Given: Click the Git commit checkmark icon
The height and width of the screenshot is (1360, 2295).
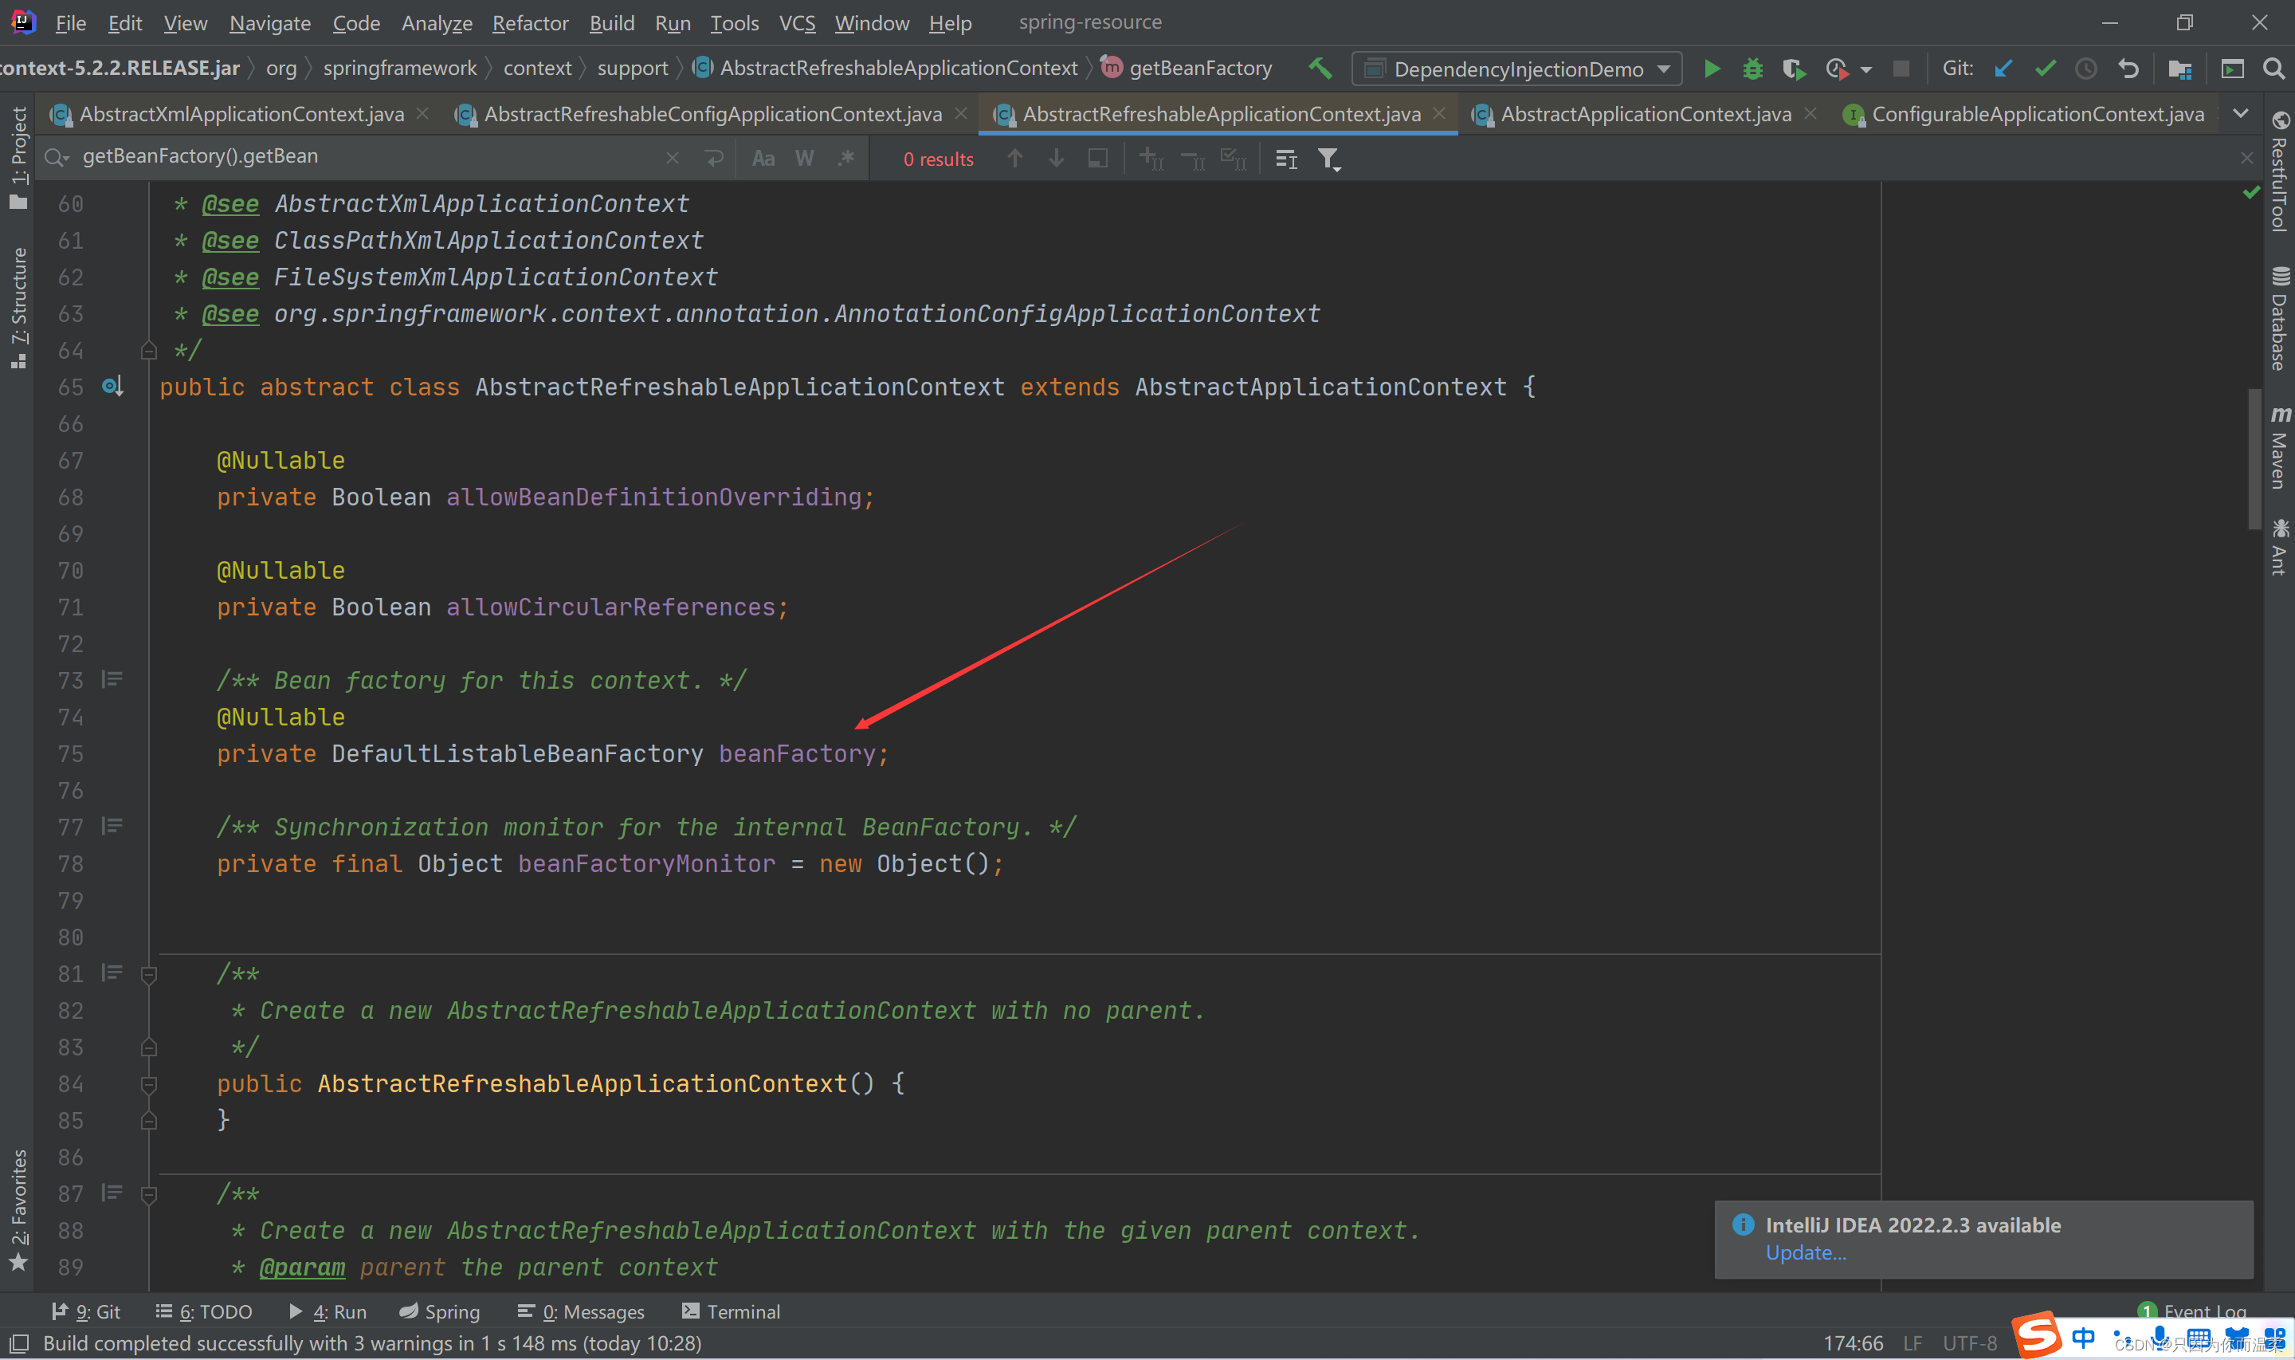Looking at the screenshot, I should click(2045, 69).
